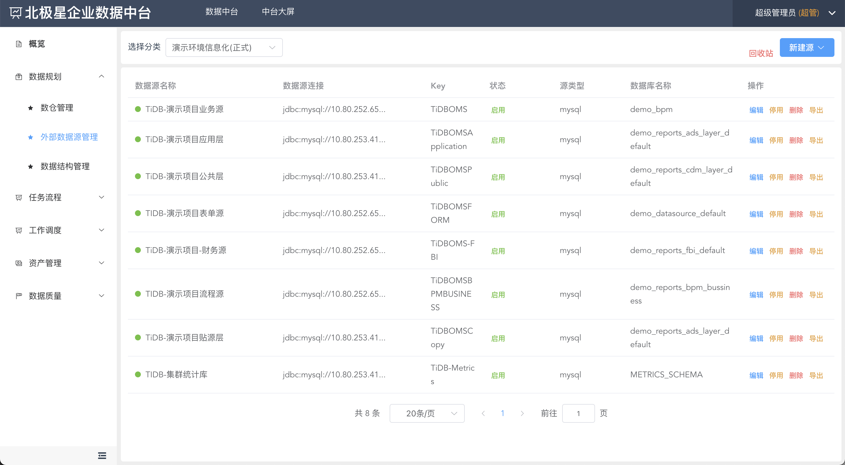Click the 数据质量 flag icon
Viewport: 845px width, 465px height.
click(19, 296)
